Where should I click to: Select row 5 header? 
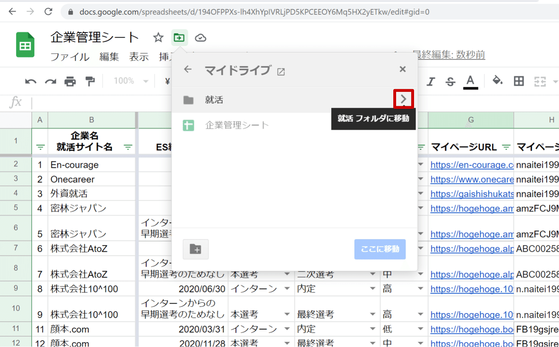tap(16, 207)
